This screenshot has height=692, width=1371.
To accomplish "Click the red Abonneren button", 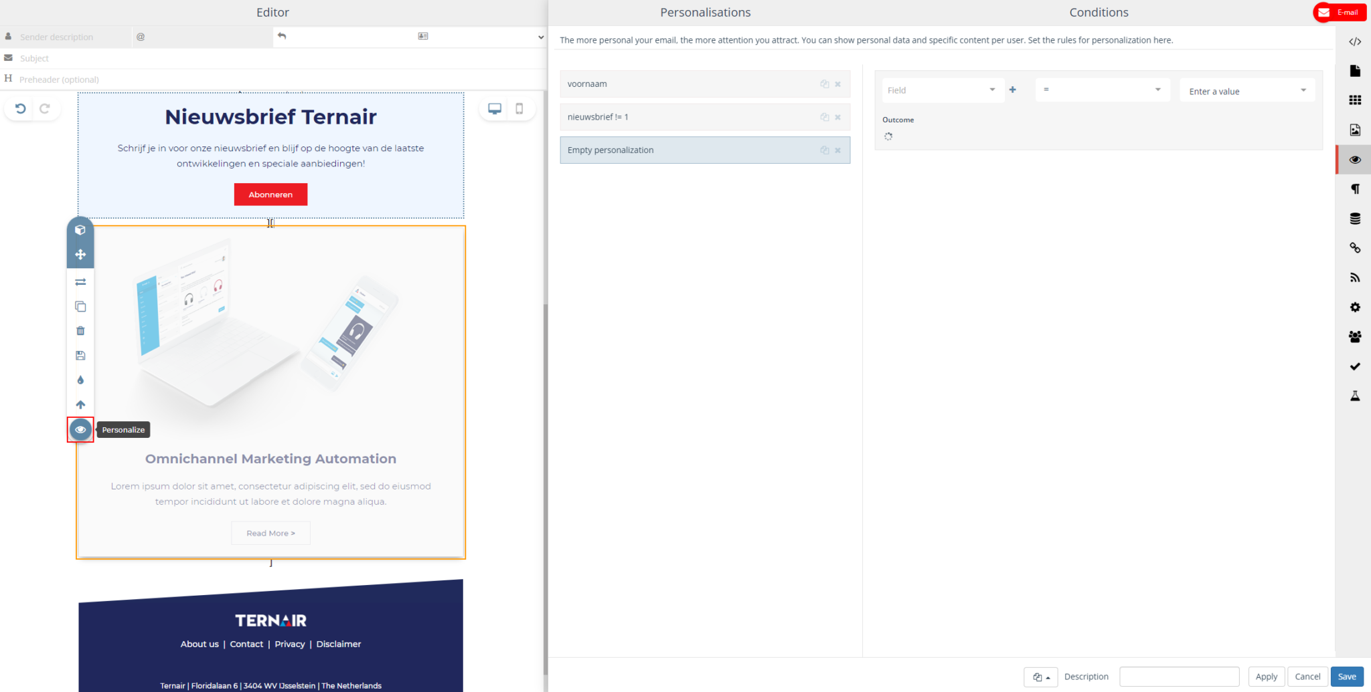I will (270, 195).
